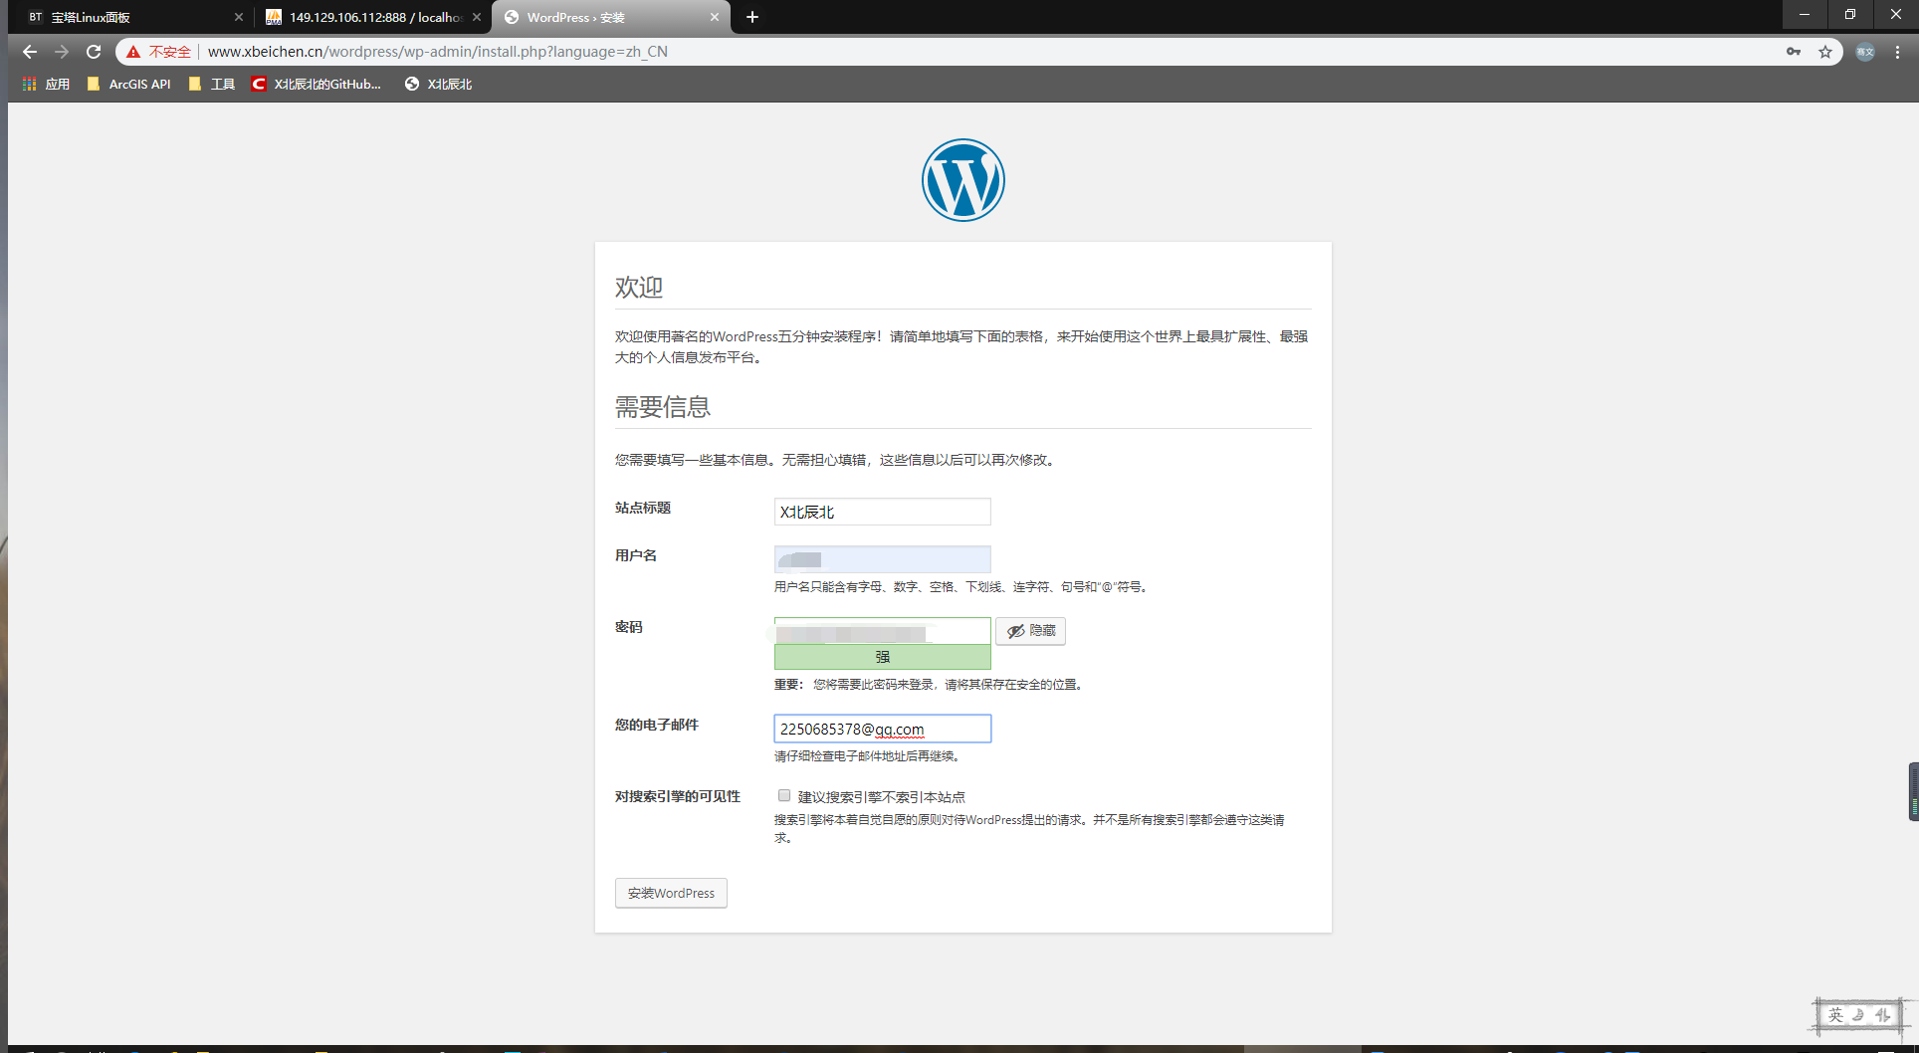
Task: Open the ArcGIS API bookmark folder
Action: pos(129,85)
